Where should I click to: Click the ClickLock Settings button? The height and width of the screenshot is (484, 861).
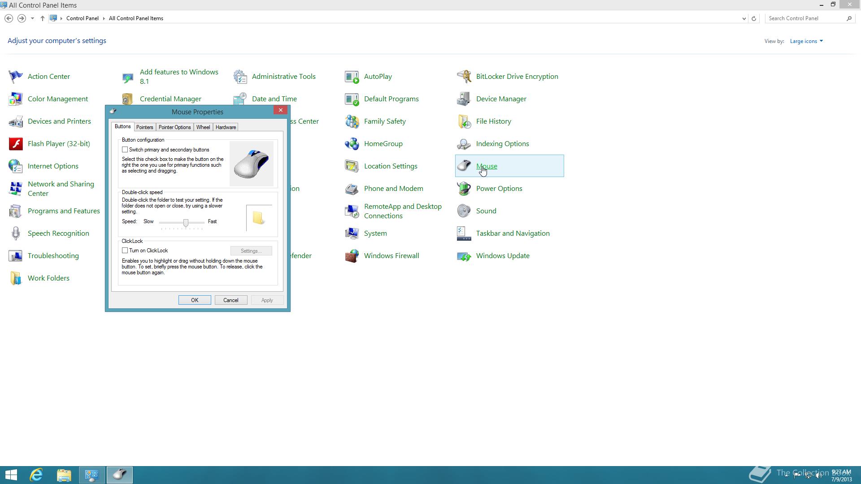click(x=251, y=251)
